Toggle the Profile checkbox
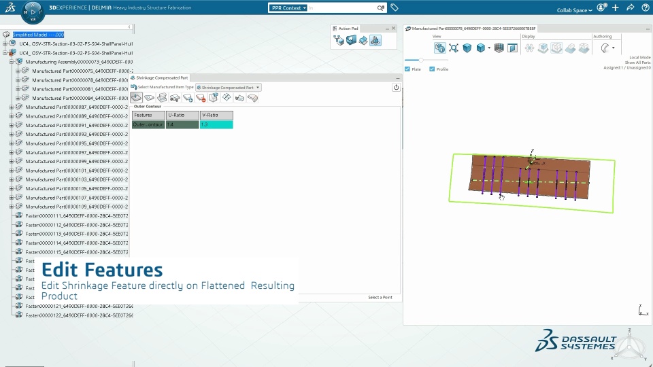 (432, 69)
